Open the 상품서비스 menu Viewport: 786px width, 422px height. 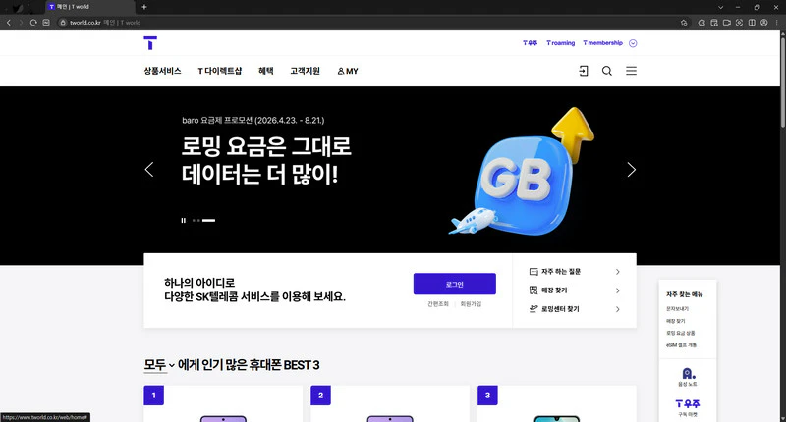(x=162, y=71)
